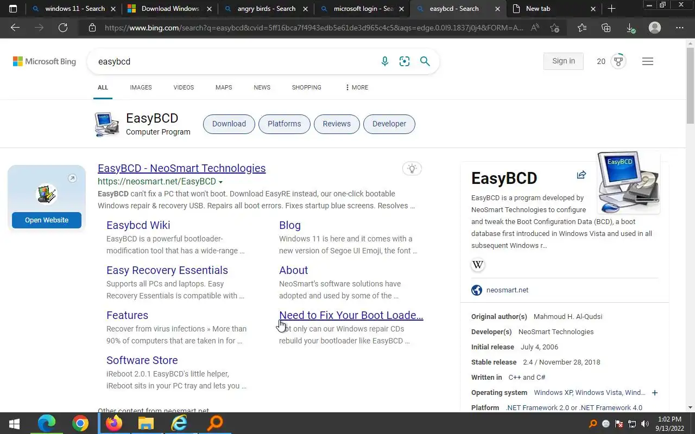Click the Open Website button
Viewport: 695px width, 434px height.
[x=47, y=220]
